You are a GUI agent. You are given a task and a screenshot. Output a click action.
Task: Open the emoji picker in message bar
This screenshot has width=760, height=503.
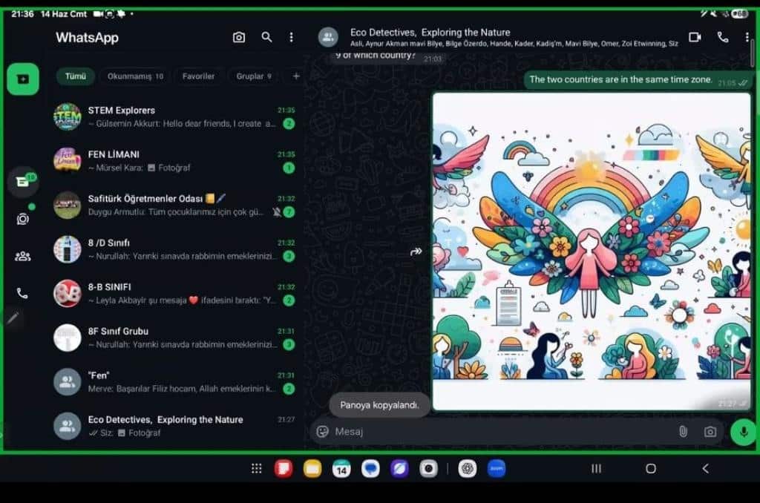(x=322, y=431)
